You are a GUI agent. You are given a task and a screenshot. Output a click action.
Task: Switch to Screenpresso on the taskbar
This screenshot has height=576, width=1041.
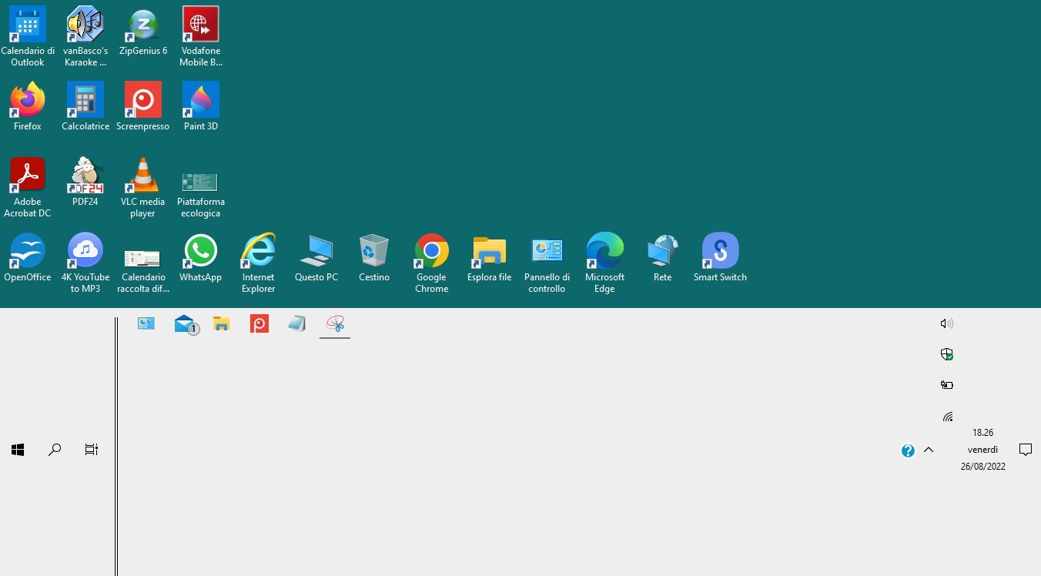(259, 324)
